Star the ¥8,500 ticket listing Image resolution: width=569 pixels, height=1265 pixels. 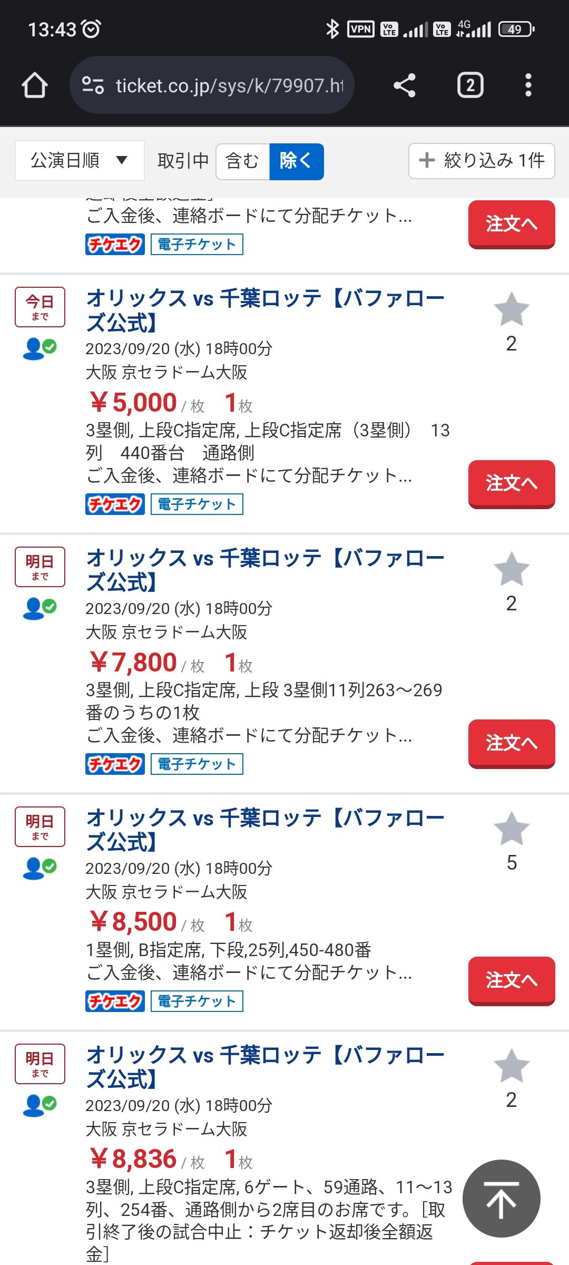(511, 829)
